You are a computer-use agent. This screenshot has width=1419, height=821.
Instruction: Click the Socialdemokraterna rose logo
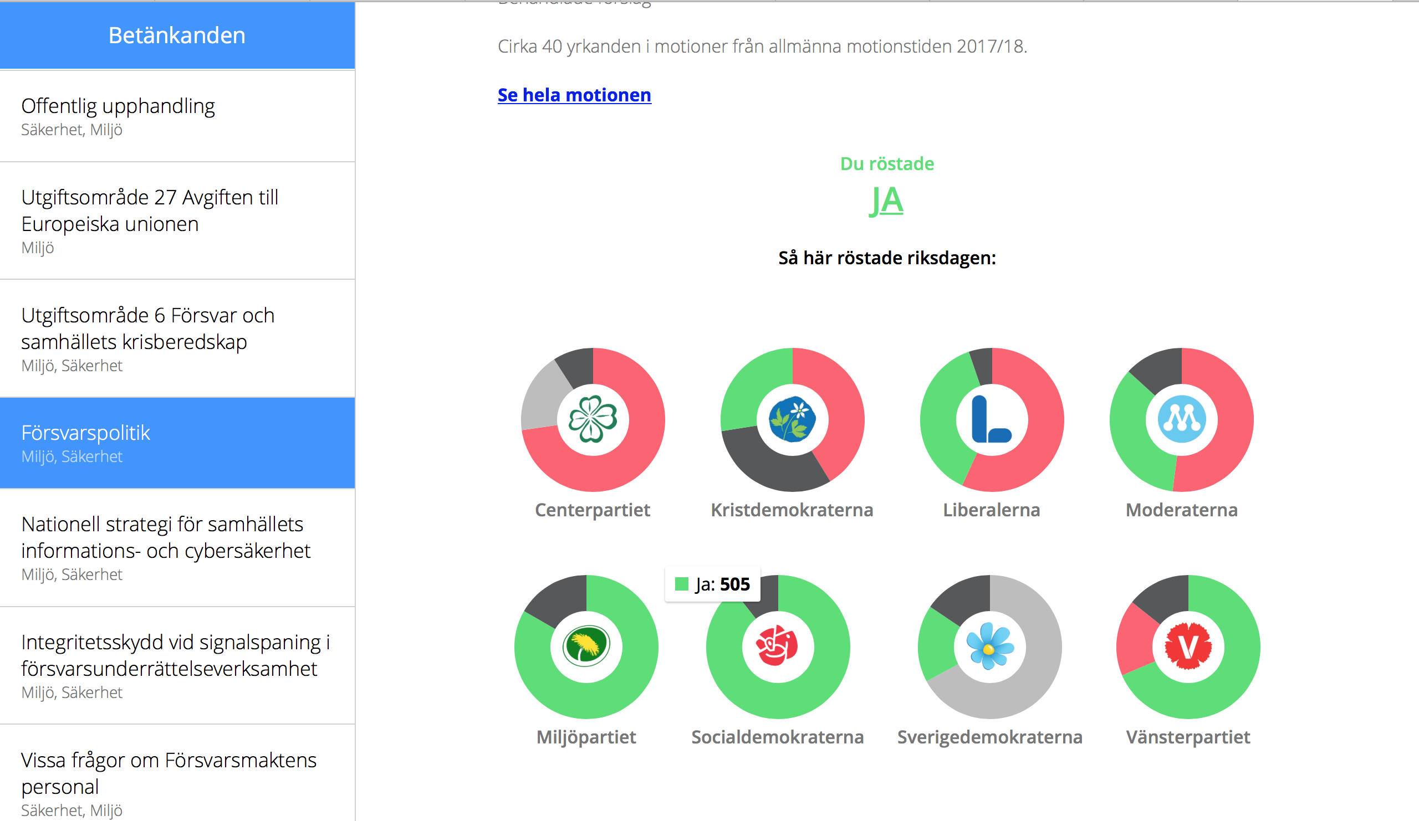pos(778,646)
